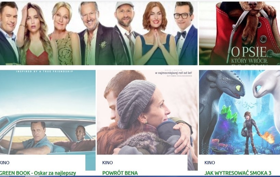
Task: Click the Inspired by a true friendship tagline
Action: 44,71
